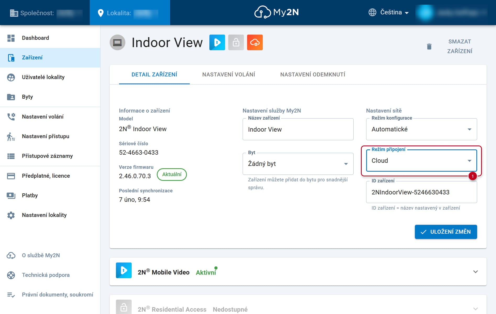
Task: Click the Nastavení lokality gear icon
Action: (11, 215)
